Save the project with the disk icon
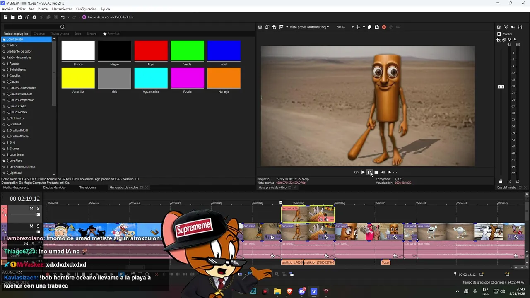 (x=19, y=17)
